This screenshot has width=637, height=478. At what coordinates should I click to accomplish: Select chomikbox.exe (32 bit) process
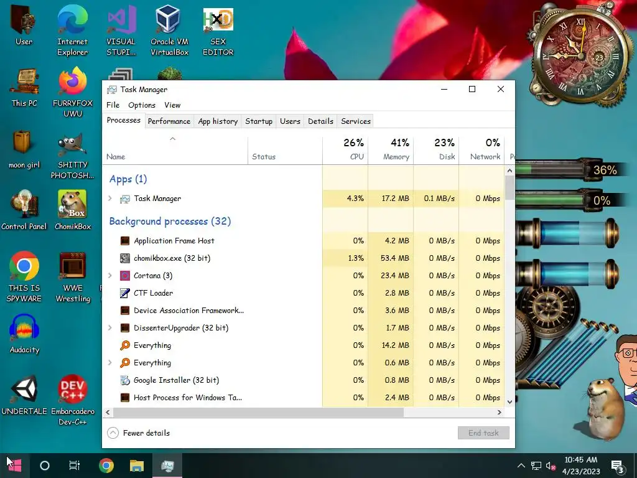[x=304, y=258]
